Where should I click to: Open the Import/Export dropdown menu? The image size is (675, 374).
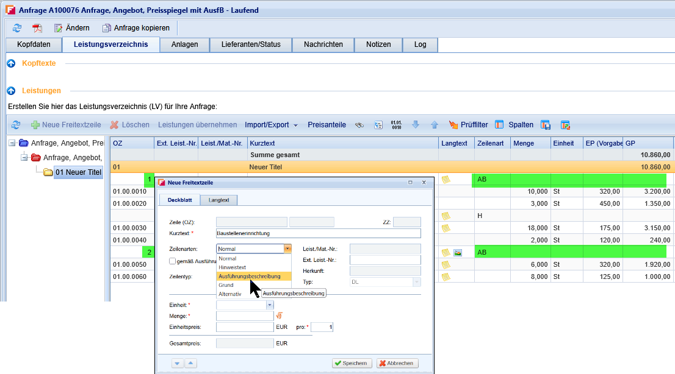271,125
